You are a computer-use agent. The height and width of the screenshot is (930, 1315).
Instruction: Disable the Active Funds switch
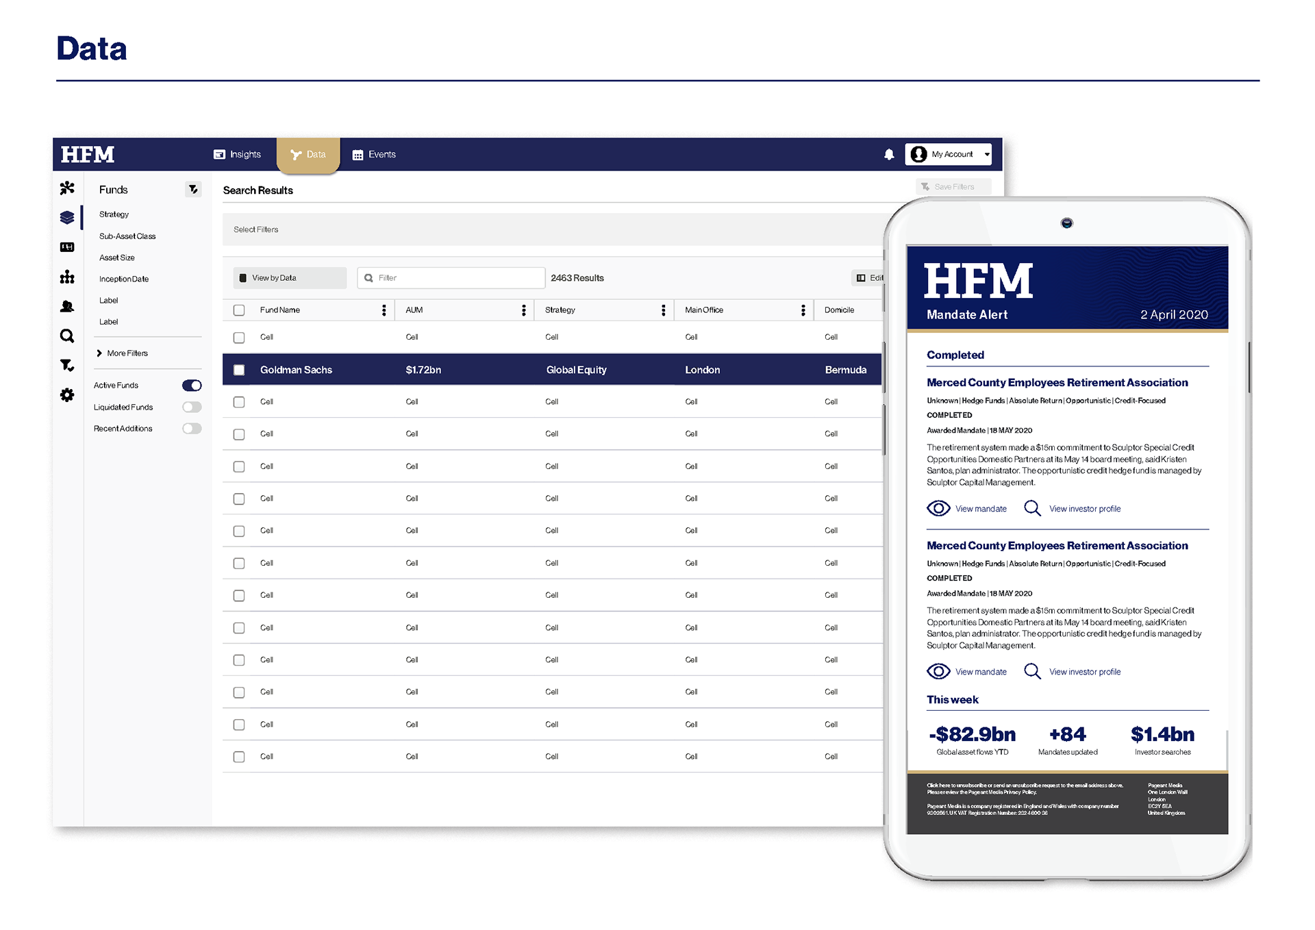(192, 386)
